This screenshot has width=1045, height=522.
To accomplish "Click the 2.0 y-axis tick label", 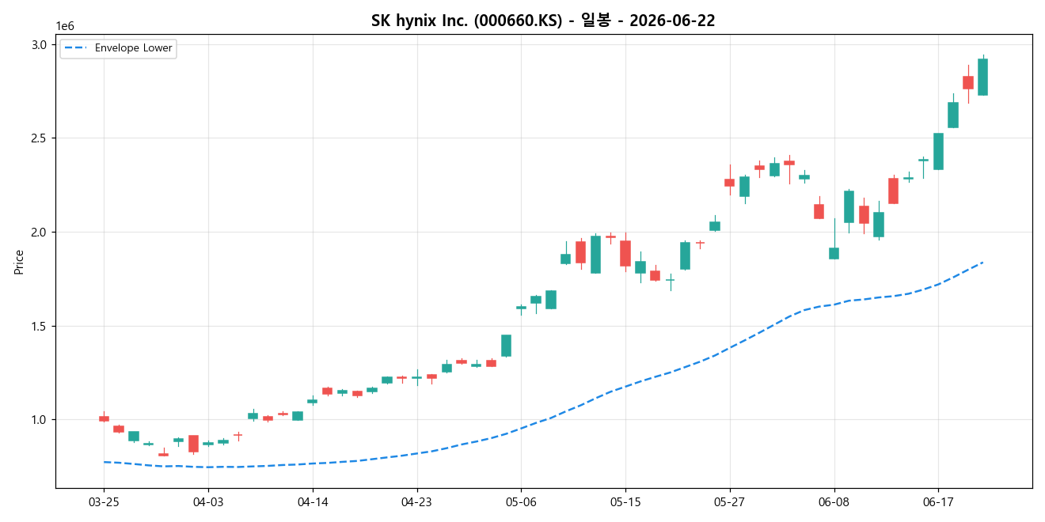I will [42, 233].
